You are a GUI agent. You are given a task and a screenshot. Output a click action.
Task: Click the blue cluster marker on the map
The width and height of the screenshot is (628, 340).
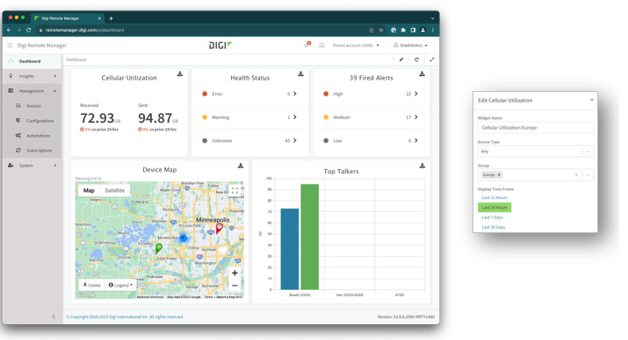coord(183,238)
